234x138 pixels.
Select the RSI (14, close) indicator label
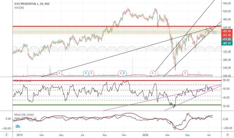[23, 81]
